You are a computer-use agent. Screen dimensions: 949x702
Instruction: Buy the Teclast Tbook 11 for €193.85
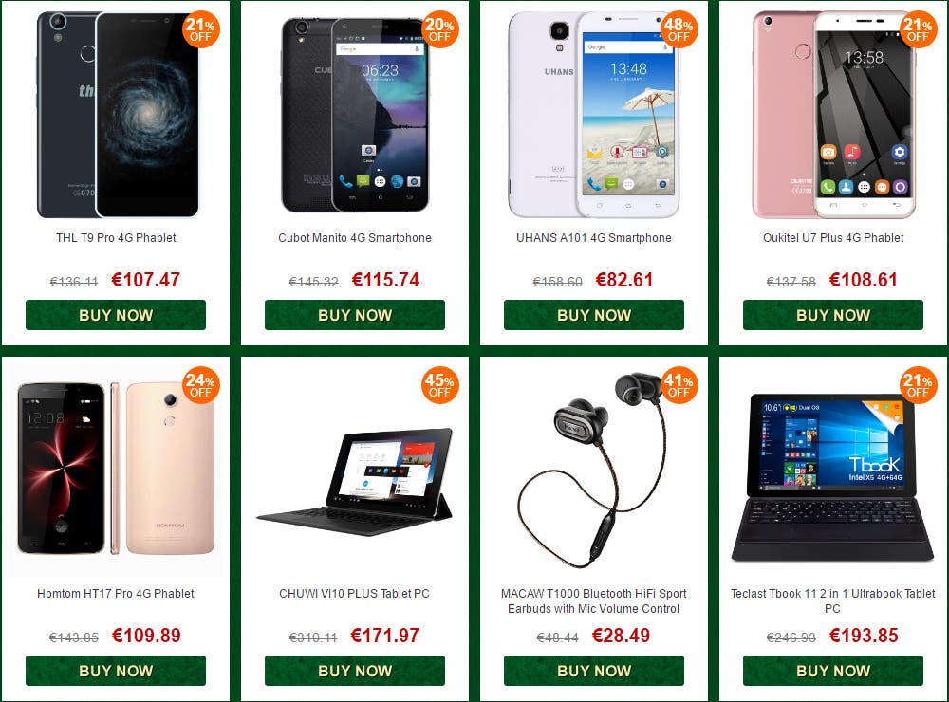(x=833, y=671)
